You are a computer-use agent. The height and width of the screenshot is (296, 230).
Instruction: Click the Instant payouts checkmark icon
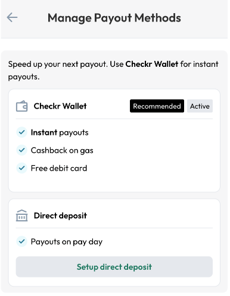[x=21, y=132]
